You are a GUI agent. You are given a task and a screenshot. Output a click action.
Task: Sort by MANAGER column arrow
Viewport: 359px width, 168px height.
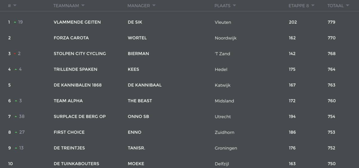click(x=154, y=6)
